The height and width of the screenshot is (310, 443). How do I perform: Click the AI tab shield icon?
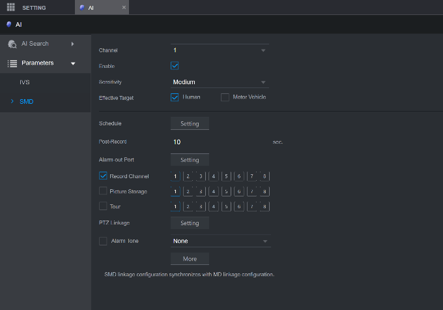click(82, 8)
